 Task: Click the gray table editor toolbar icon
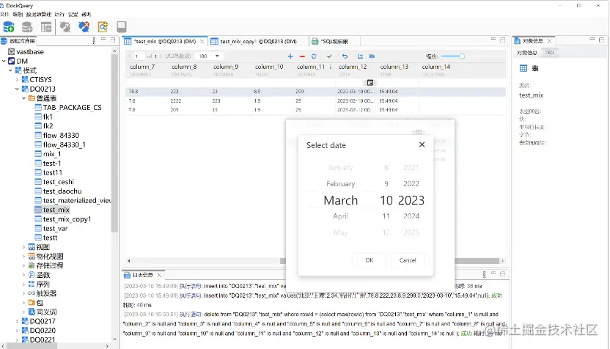coord(46,27)
